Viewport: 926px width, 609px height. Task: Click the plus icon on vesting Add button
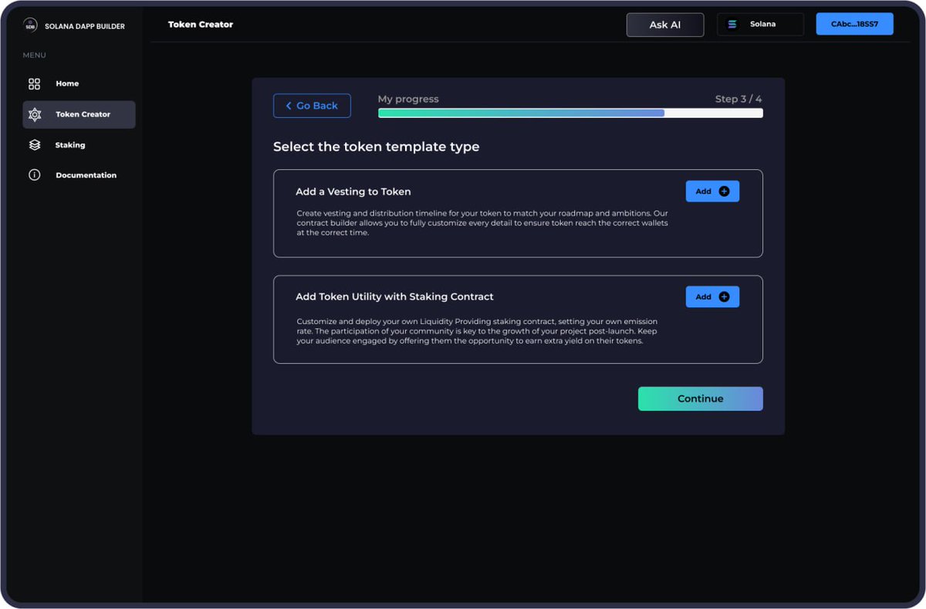tap(724, 191)
